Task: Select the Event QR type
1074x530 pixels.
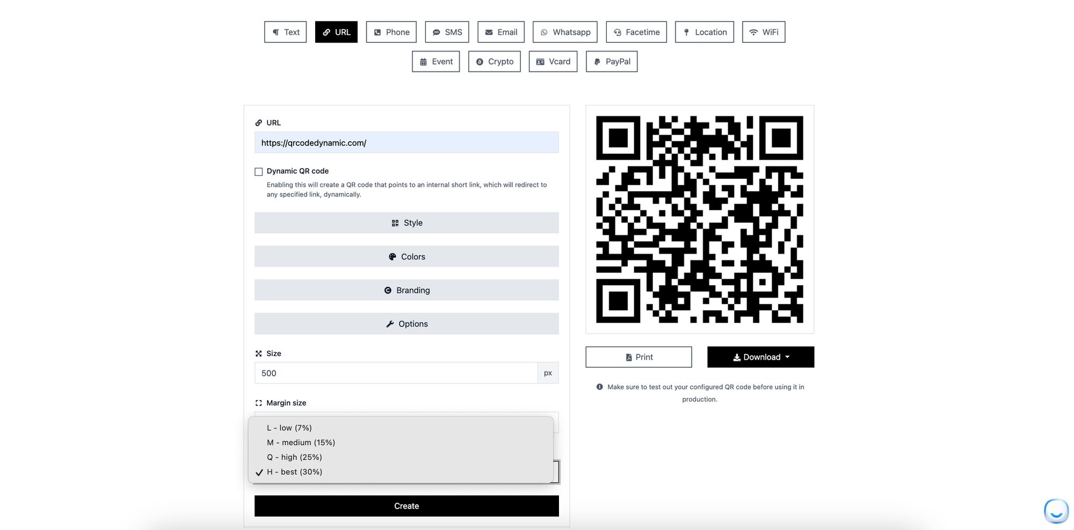Action: [436, 62]
